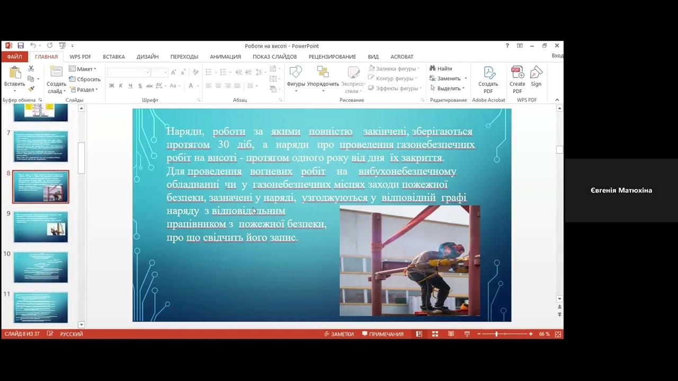Open the ФАЙЛ menu
678x381 pixels.
tap(15, 57)
